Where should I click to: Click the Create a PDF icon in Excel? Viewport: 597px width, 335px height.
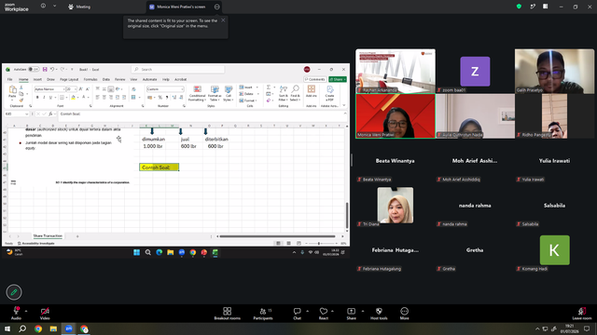329,89
